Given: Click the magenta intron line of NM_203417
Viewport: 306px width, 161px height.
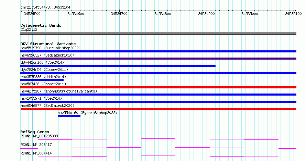Looking at the screenshot, I should pos(158,148).
